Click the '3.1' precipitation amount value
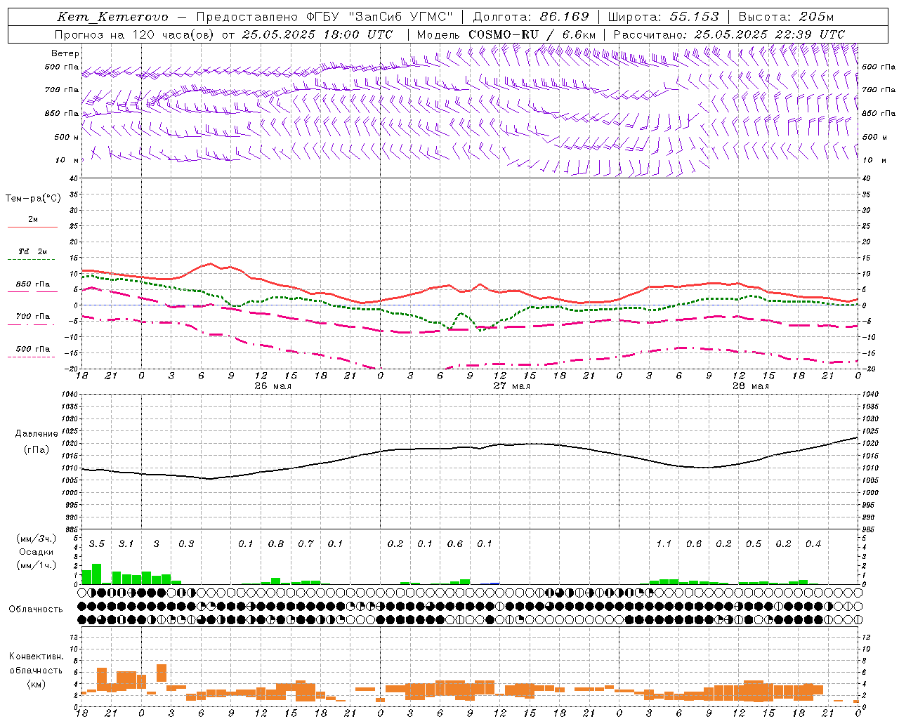Viewport: 899px width, 719px height. coord(126,544)
